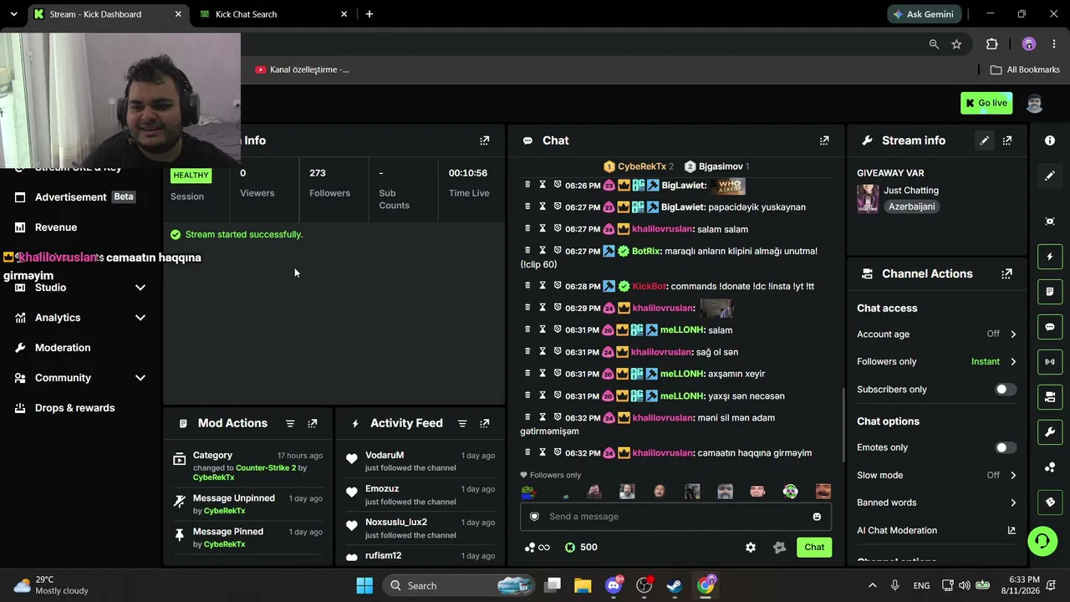Click the lightning bolt icon in right sidebar
This screenshot has width=1070, height=602.
[1050, 257]
